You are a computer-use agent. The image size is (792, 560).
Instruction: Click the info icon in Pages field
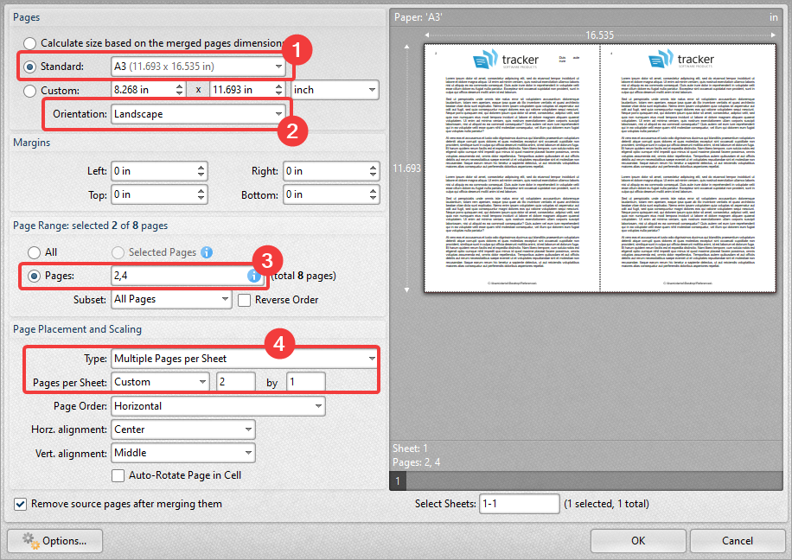[254, 276]
